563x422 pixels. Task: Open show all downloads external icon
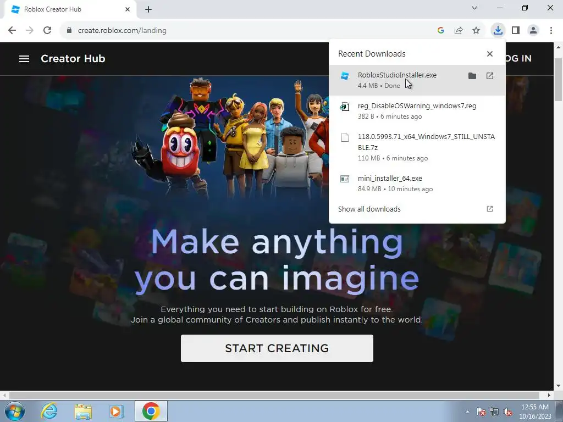coord(490,209)
